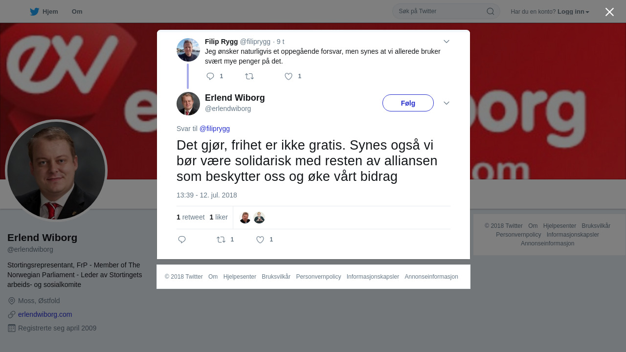Click the Twitter bird Hjem icon
This screenshot has height=352, width=626.
[34, 11]
